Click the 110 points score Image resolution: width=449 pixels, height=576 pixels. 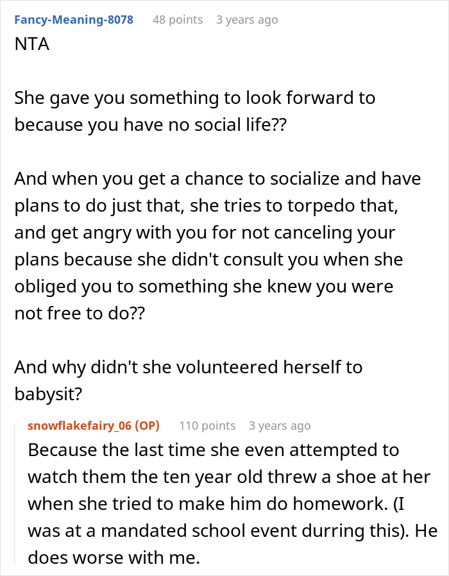[207, 425]
